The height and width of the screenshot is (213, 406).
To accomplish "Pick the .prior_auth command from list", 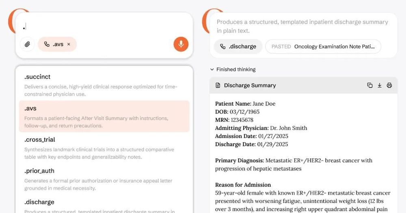I will point(104,179).
